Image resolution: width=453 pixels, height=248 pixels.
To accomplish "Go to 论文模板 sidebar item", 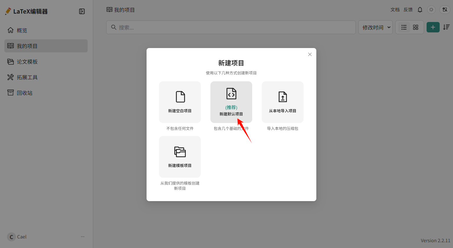I will 27,62.
